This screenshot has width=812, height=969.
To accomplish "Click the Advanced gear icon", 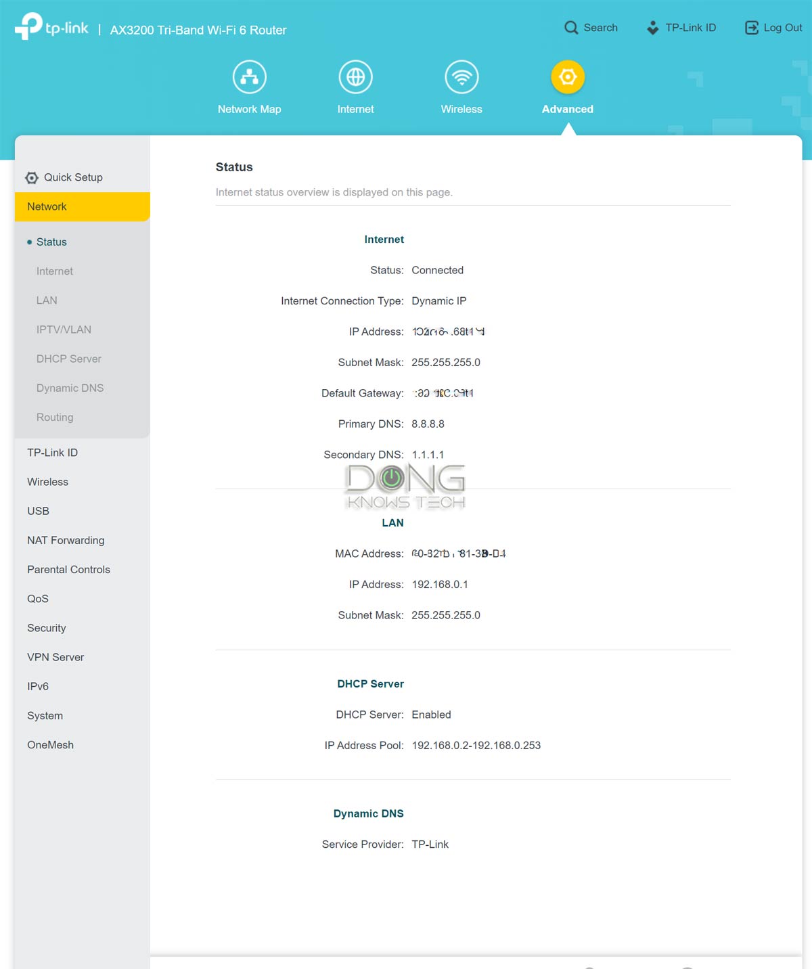I will 567,77.
